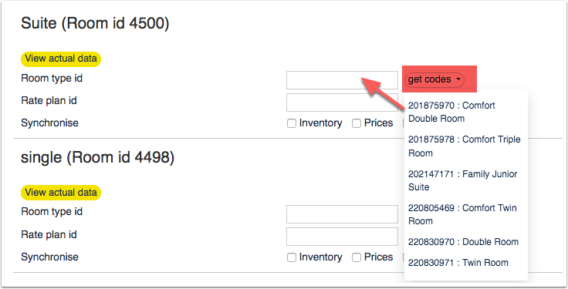Click the get codes dropdown arrow

458,79
